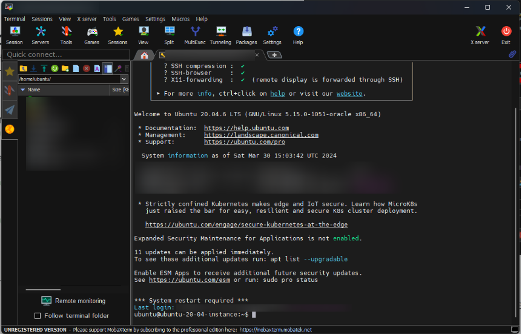
Task: Open the Packages toolbar icon
Action: (246, 35)
